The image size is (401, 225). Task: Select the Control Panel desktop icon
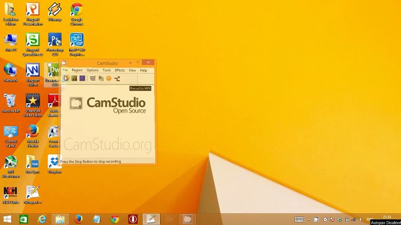pyautogui.click(x=11, y=136)
